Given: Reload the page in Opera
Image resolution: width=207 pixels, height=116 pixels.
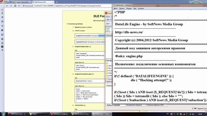Looking at the screenshot, I should 15,6.
